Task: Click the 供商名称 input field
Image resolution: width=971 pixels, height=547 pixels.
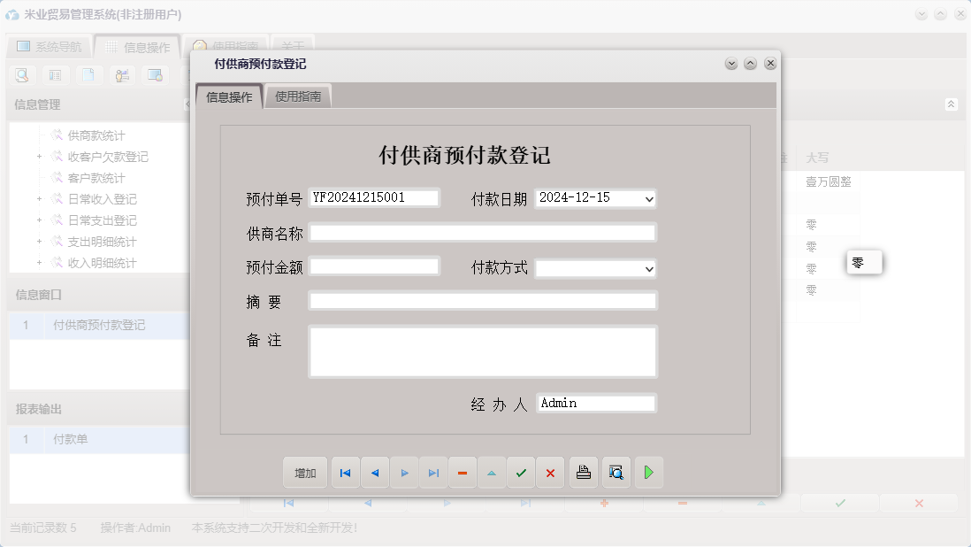Action: point(482,232)
